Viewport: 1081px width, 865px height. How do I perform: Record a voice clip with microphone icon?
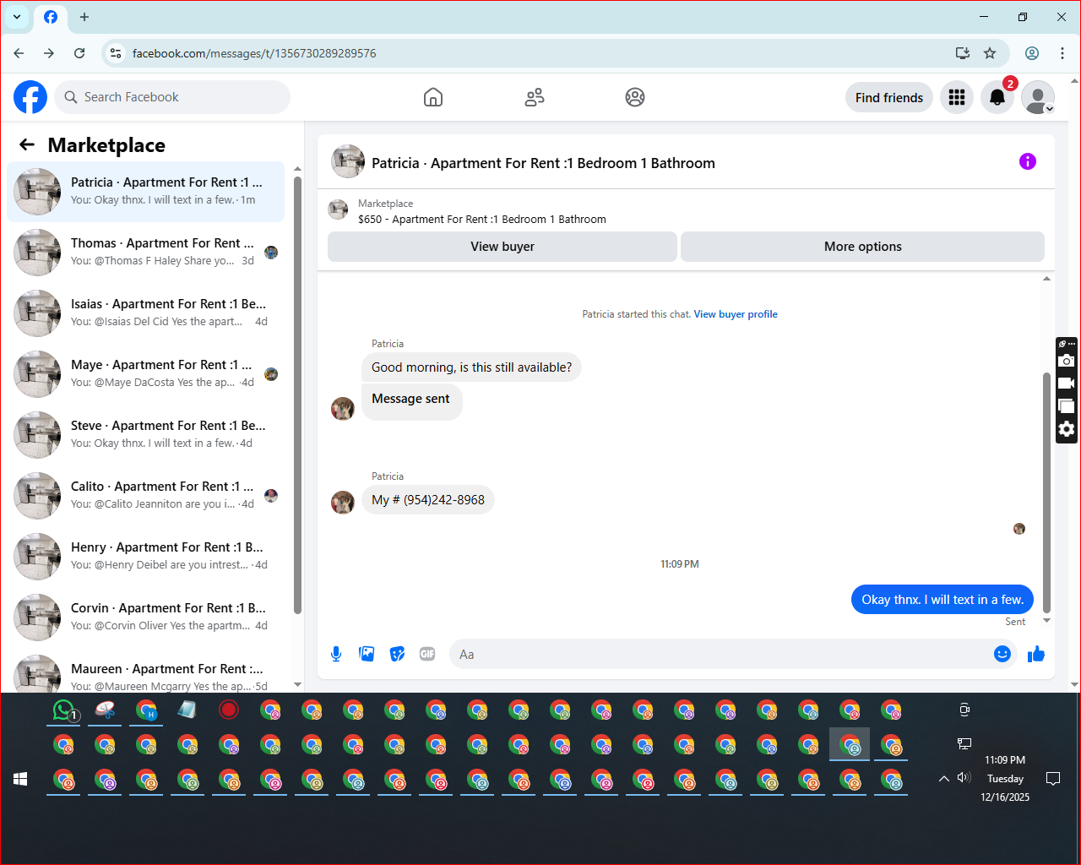(336, 654)
